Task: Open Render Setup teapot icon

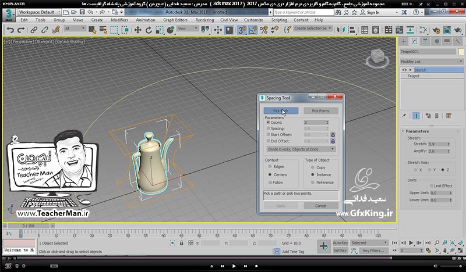Action: [x=436, y=30]
